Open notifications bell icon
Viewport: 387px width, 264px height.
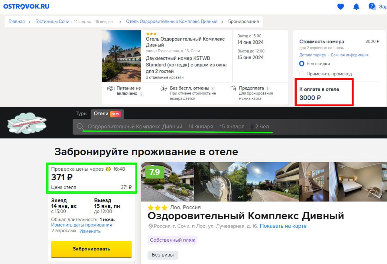point(356,6)
